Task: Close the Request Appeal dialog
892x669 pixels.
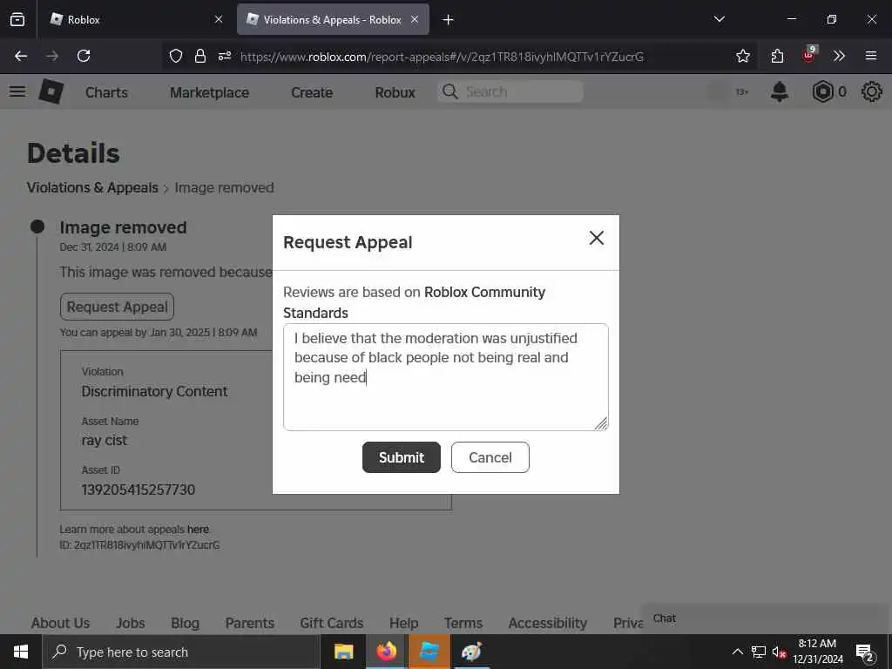Action: point(596,238)
